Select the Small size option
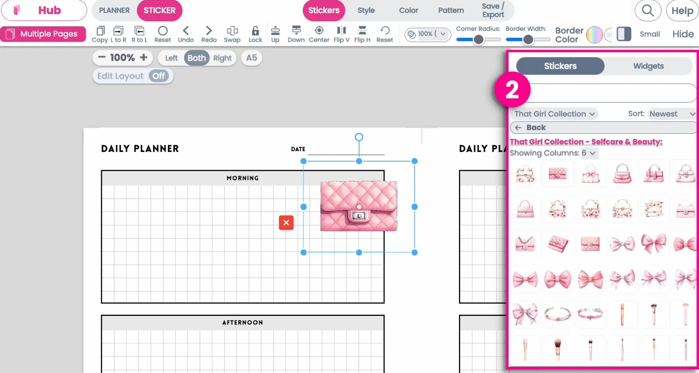This screenshot has height=373, width=699. [649, 34]
